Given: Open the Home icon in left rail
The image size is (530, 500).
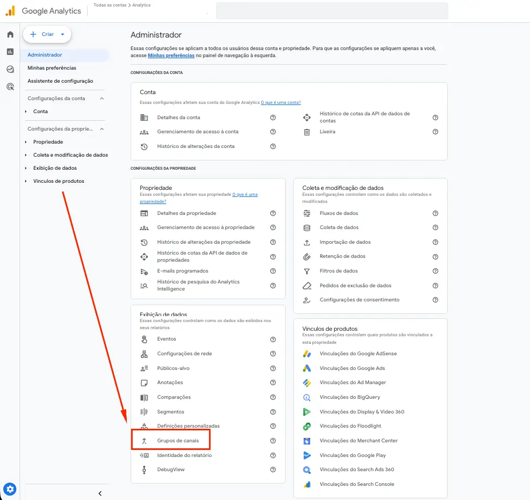Looking at the screenshot, I should tap(10, 34).
